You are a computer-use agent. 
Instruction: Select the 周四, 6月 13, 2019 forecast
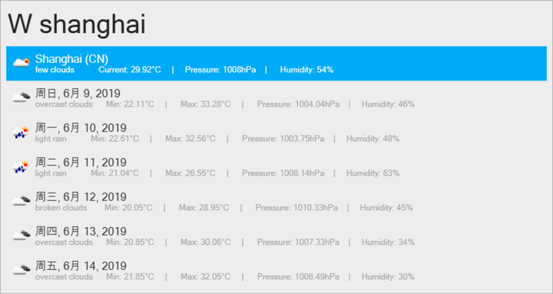click(x=276, y=236)
